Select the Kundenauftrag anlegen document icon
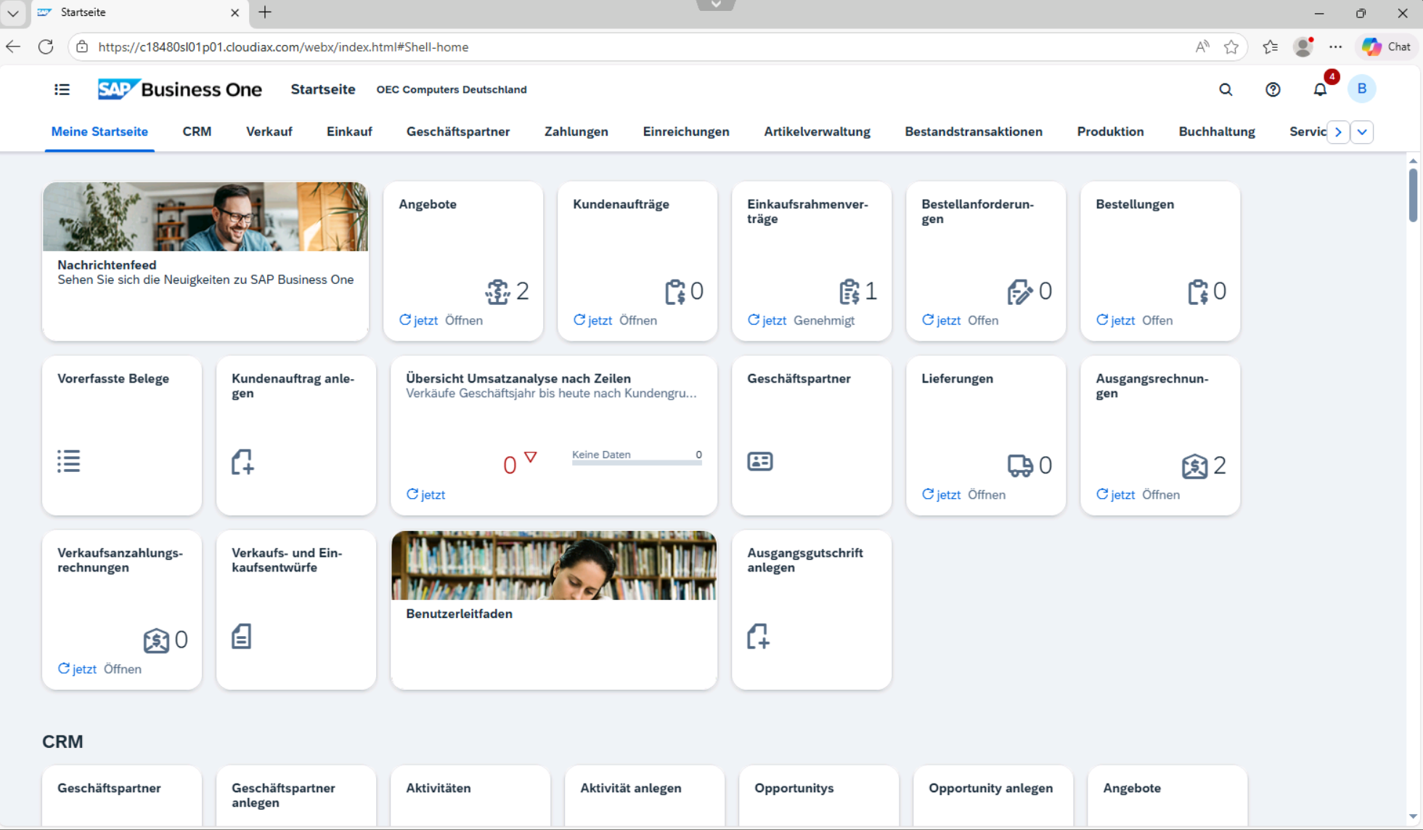 click(x=242, y=462)
